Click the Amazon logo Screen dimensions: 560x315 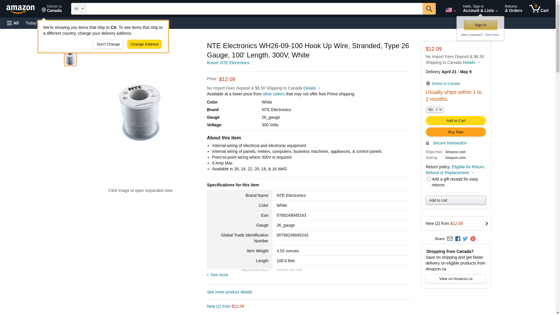coord(20,9)
